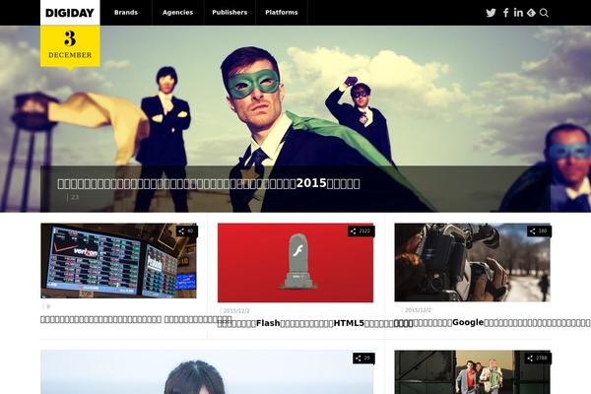The image size is (591, 394).
Task: Open the Digiday Facebook page icon
Action: click(x=506, y=13)
